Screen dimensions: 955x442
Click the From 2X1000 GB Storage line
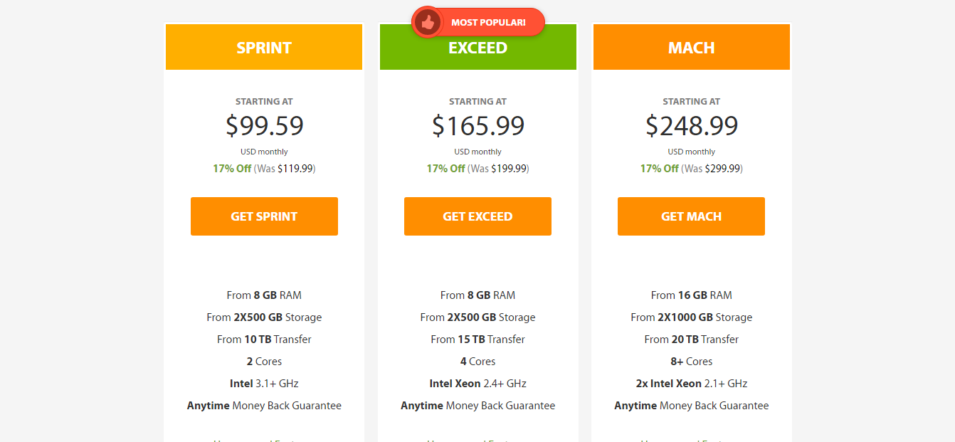tap(691, 317)
